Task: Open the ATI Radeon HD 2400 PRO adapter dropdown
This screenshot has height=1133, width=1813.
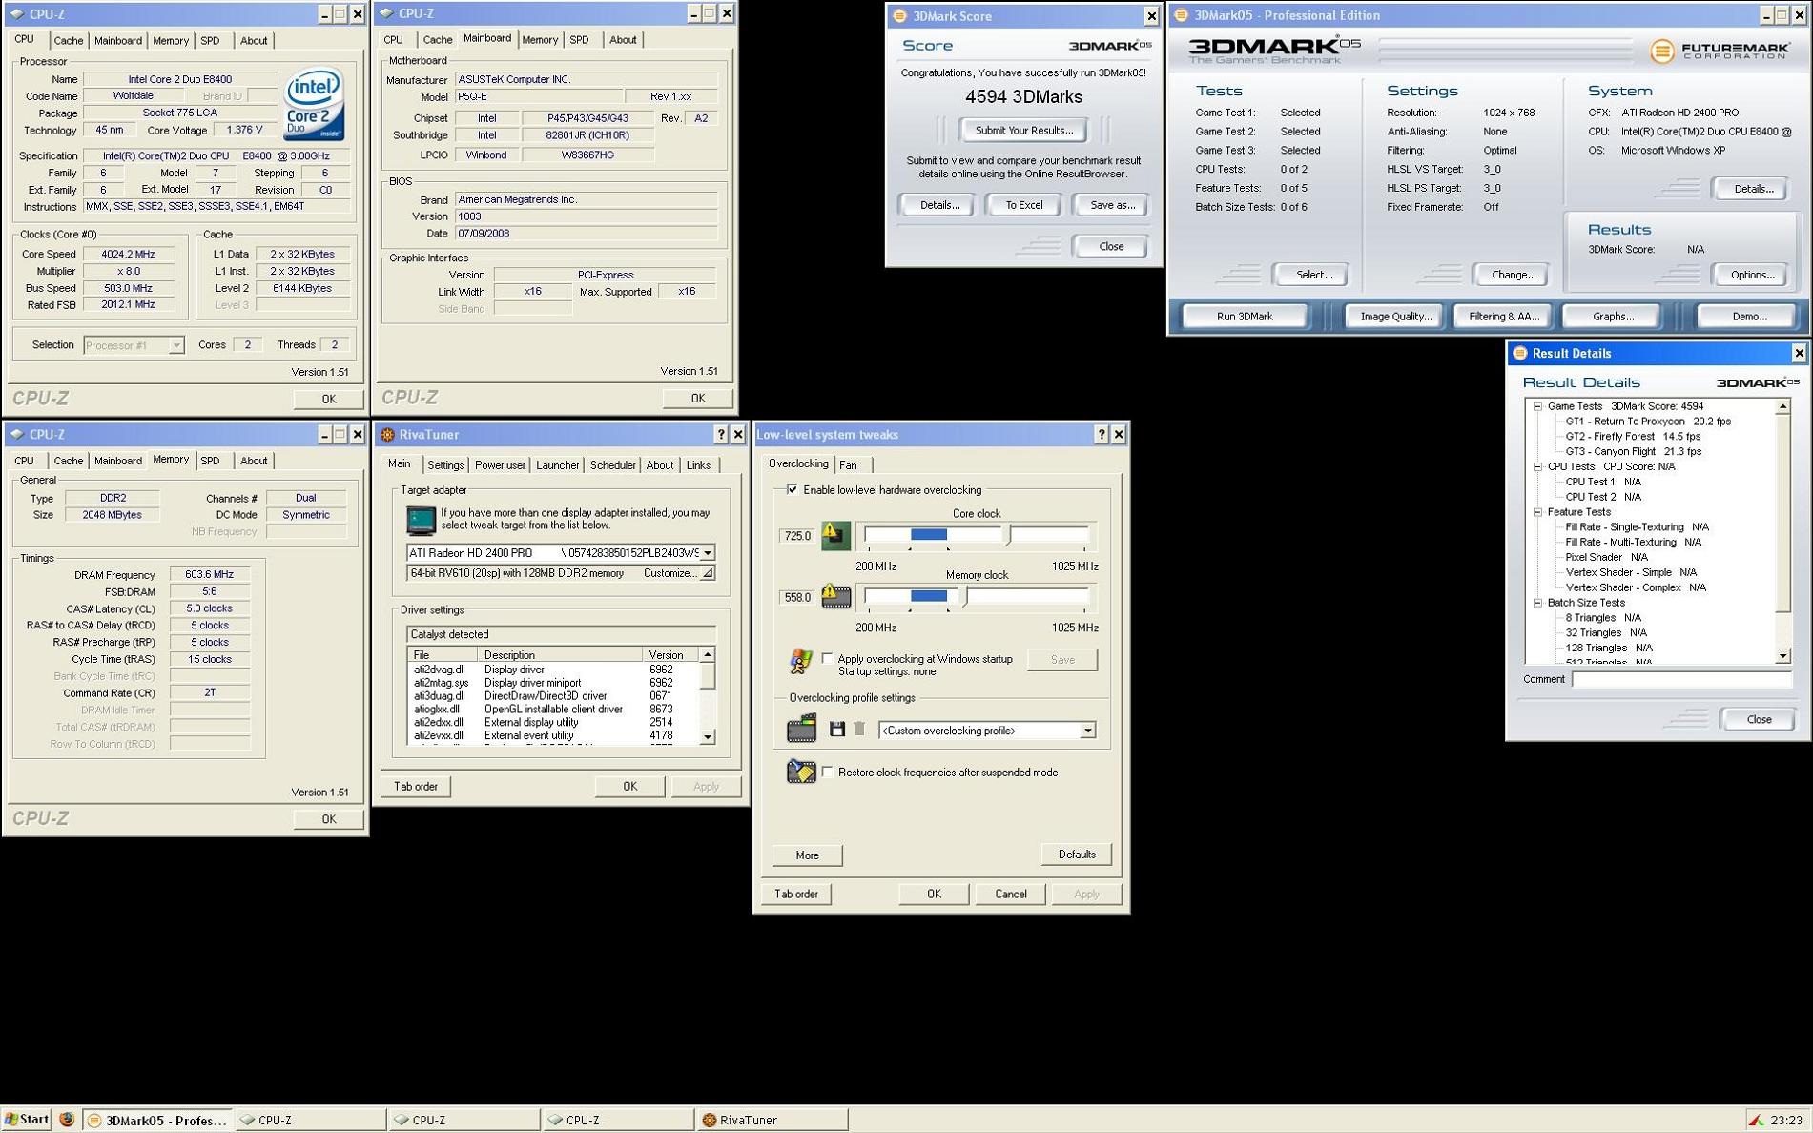Action: 708,553
